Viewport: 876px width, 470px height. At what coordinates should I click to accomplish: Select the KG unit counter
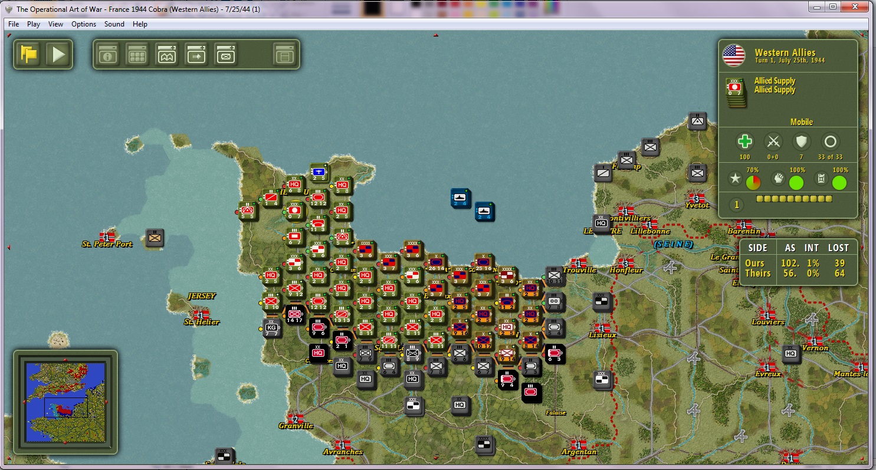pyautogui.click(x=271, y=328)
